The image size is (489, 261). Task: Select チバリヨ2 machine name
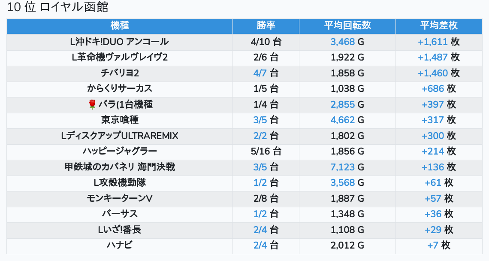120,73
